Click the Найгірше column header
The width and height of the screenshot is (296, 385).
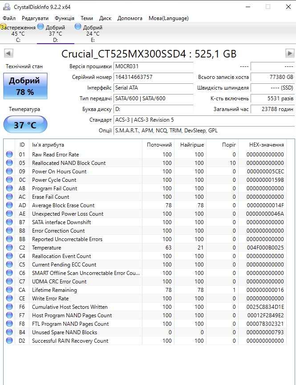(190, 145)
